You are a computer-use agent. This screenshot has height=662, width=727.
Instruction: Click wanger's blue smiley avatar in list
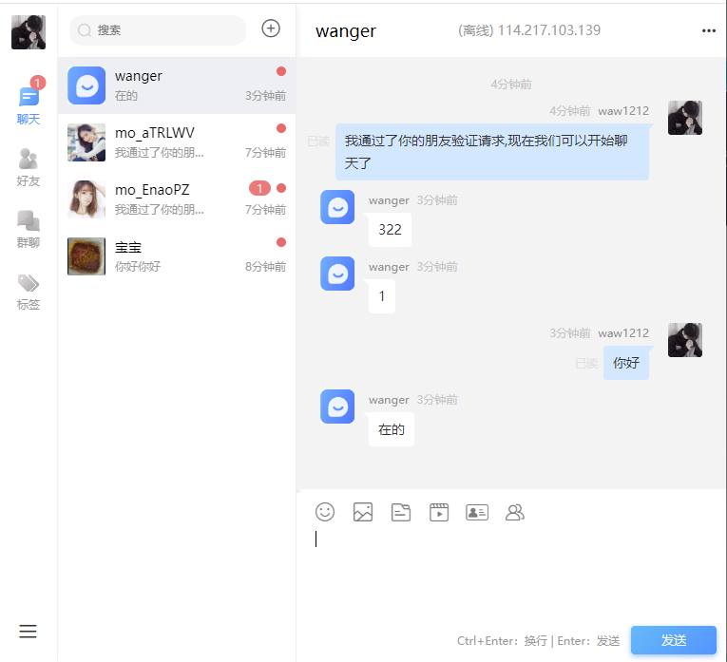(86, 85)
